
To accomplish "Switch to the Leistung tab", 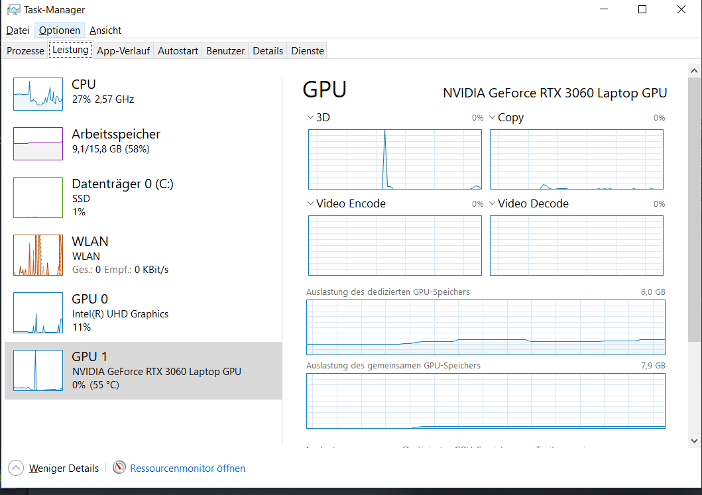I will coord(71,50).
